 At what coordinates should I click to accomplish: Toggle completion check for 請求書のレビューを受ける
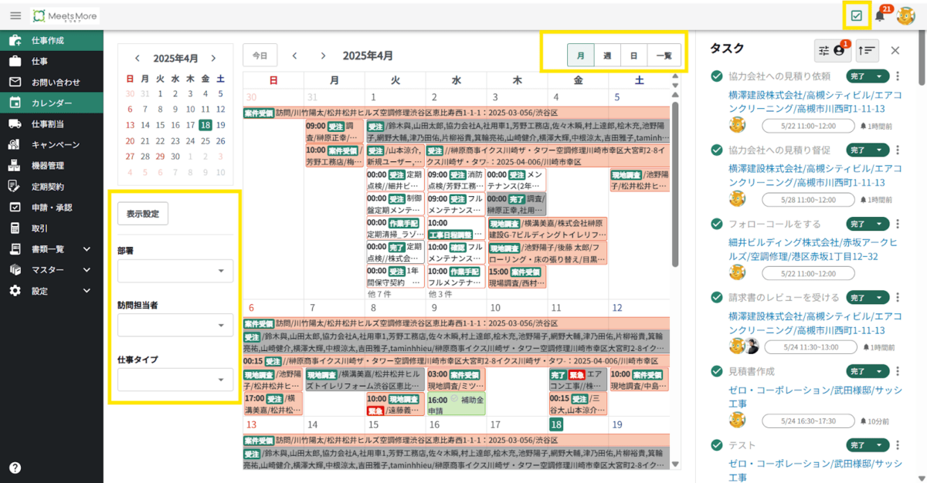716,297
